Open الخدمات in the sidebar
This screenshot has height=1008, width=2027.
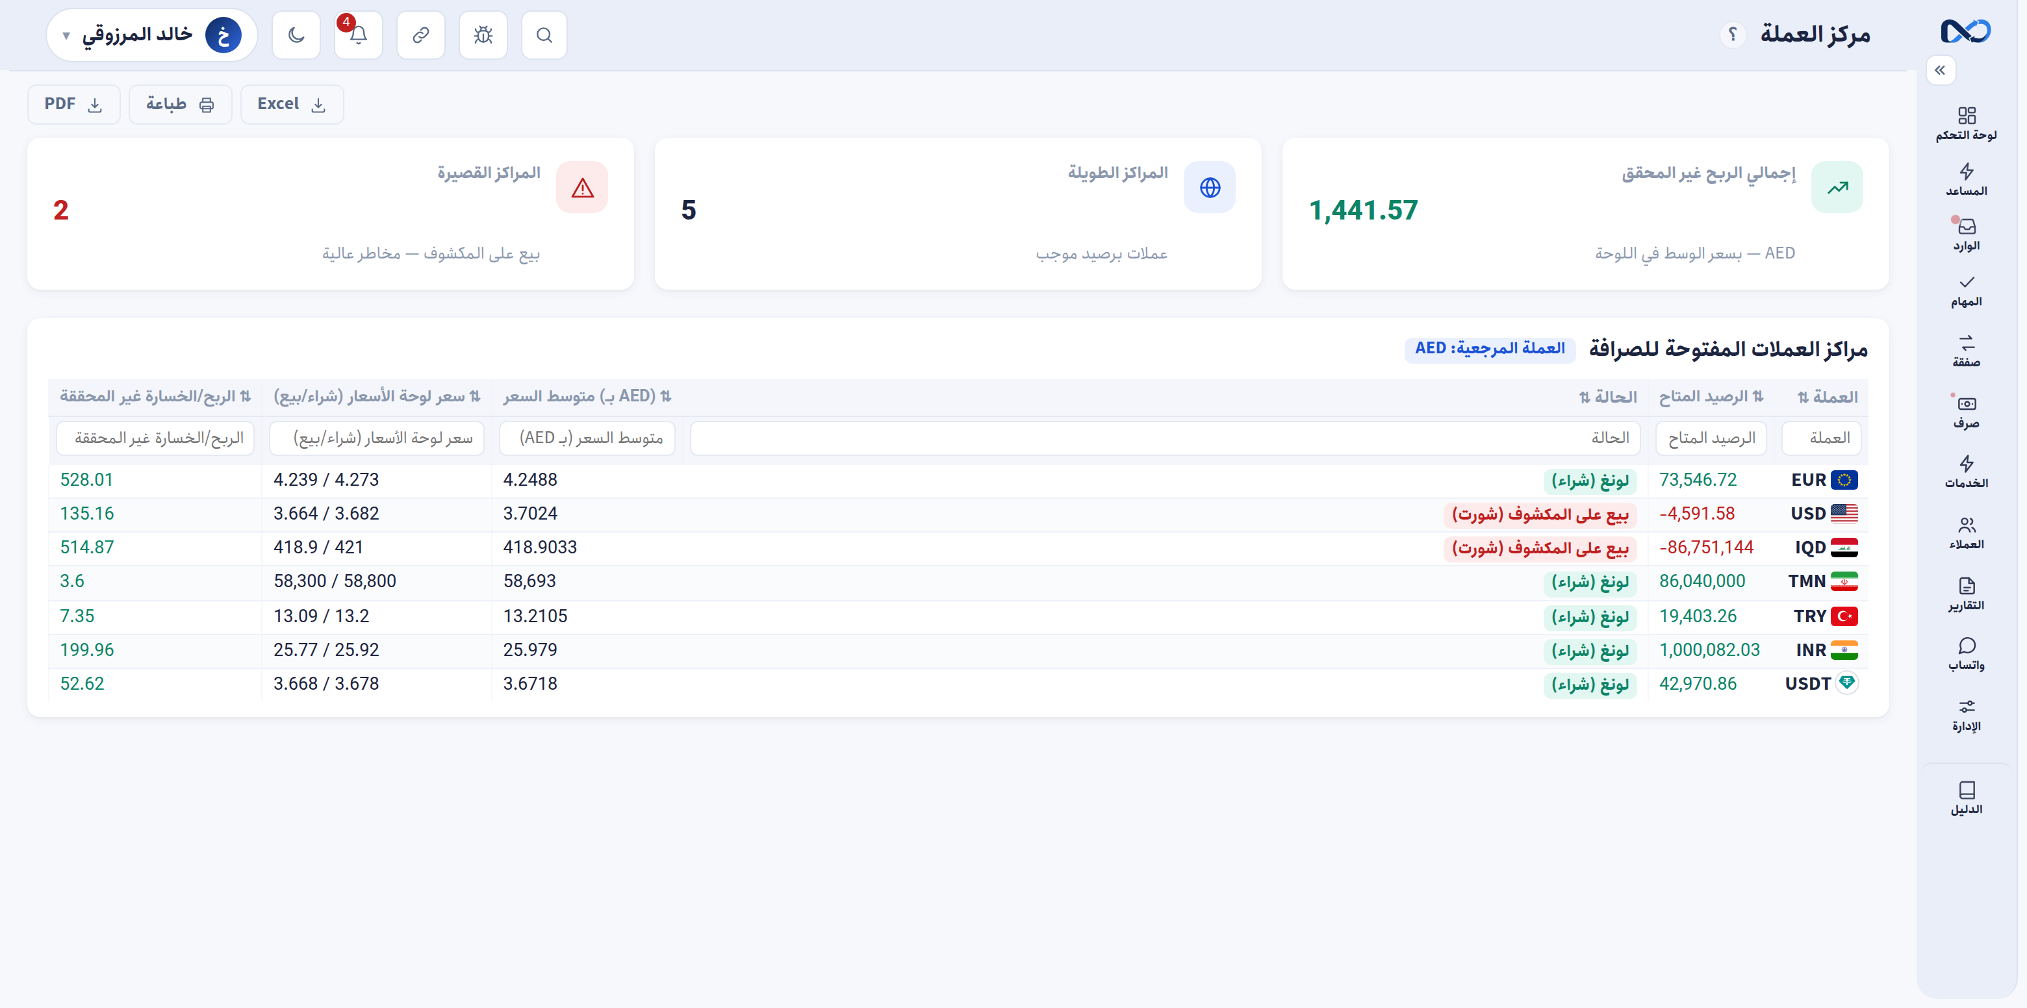tap(1967, 472)
